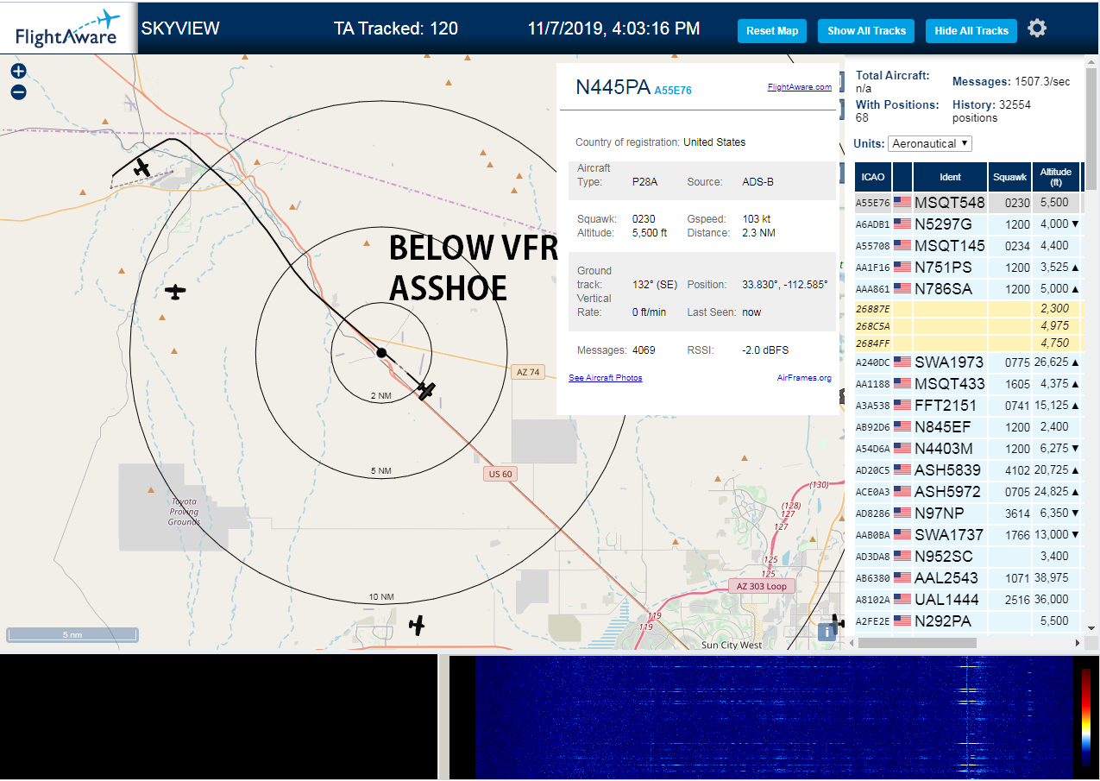Open the AirFrames.org link

pyautogui.click(x=804, y=378)
